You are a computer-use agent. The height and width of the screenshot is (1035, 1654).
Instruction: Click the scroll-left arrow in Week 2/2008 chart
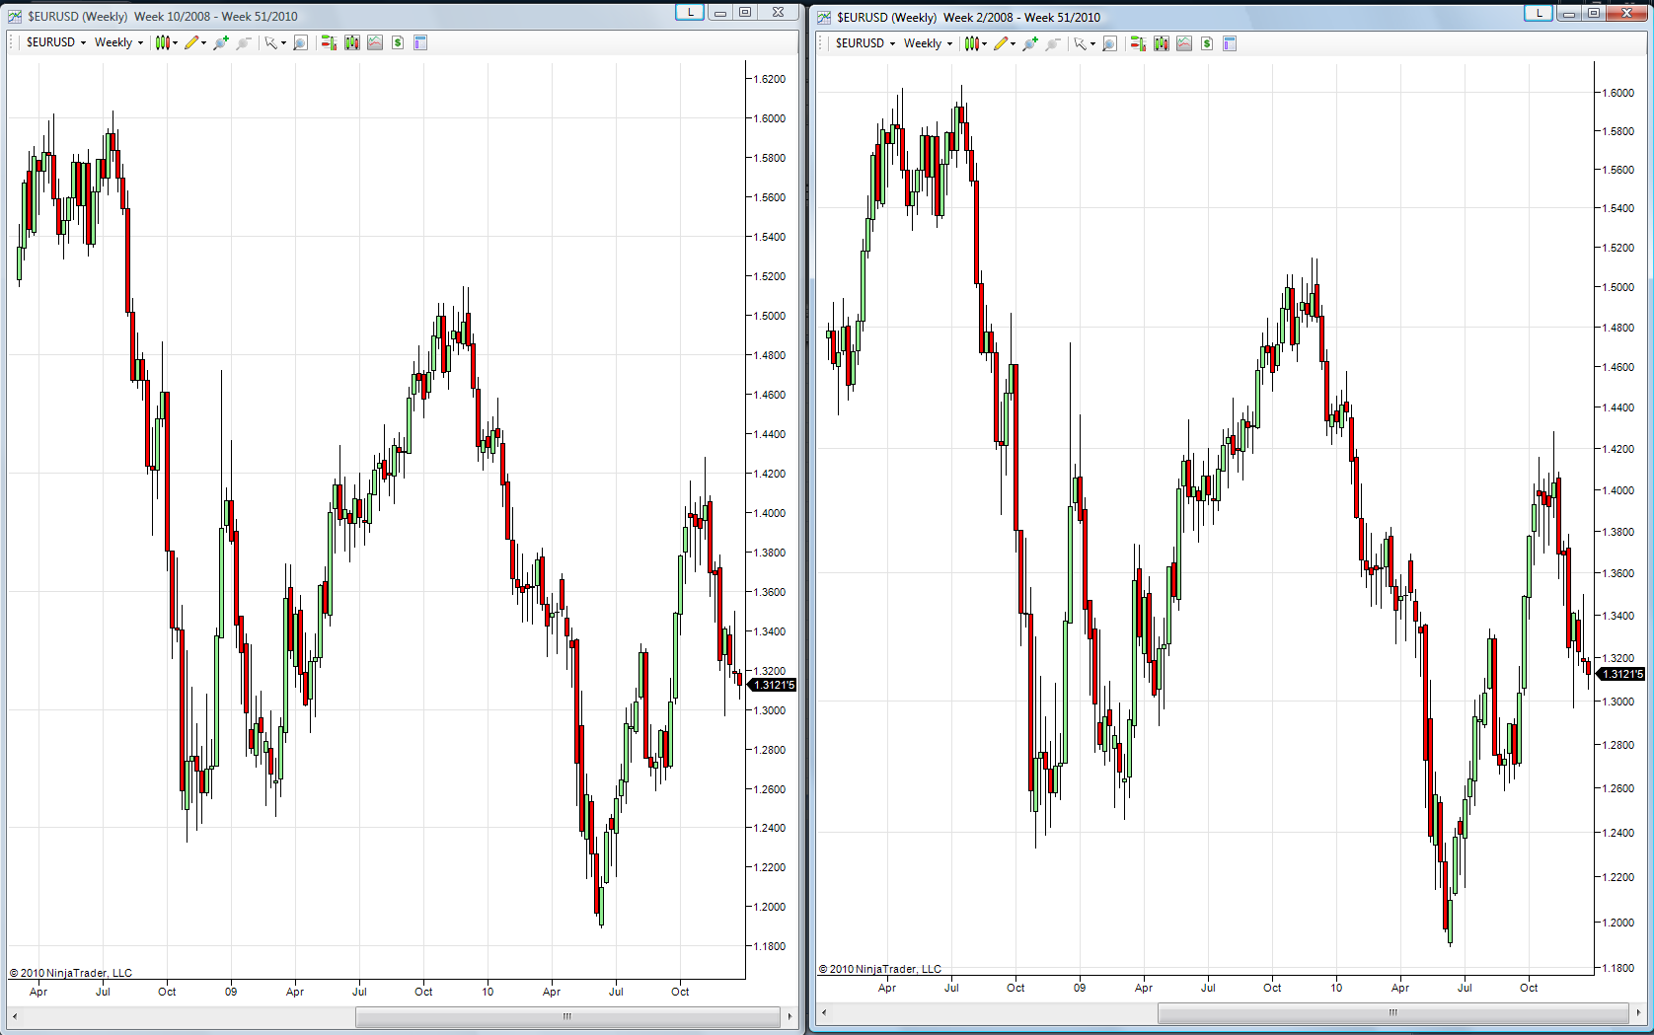(824, 1012)
